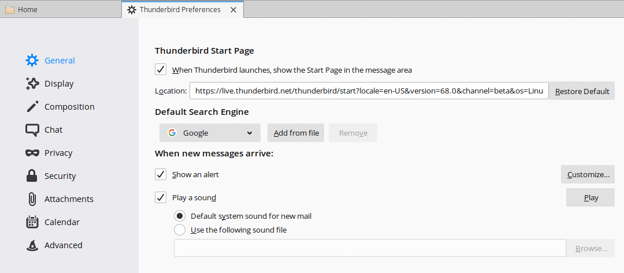Click the Security padlock icon
Image resolution: width=624 pixels, height=273 pixels.
click(x=32, y=175)
